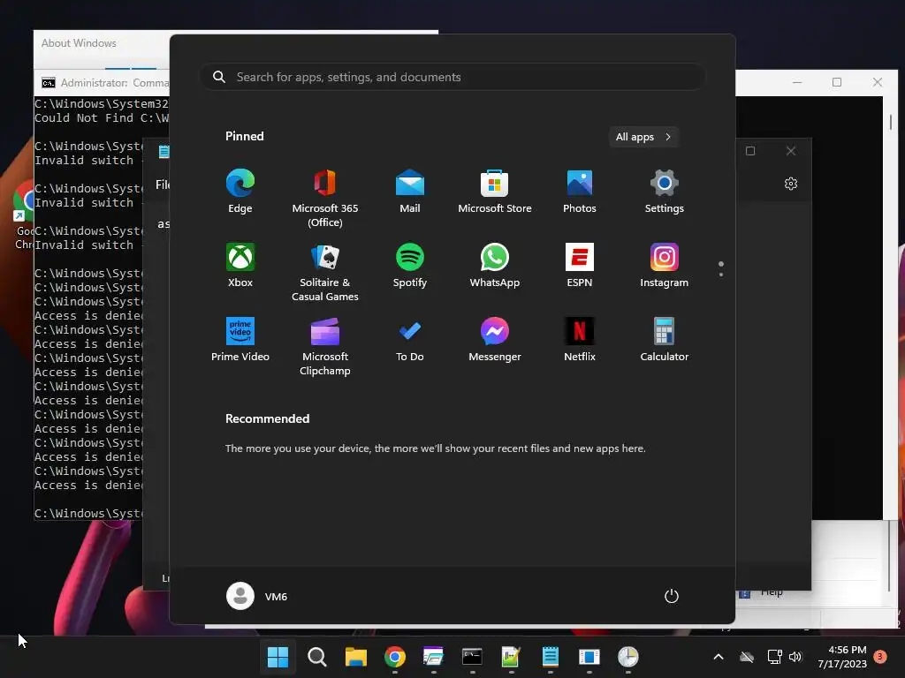Open the volume tray icon
The height and width of the screenshot is (678, 905).
click(x=796, y=657)
